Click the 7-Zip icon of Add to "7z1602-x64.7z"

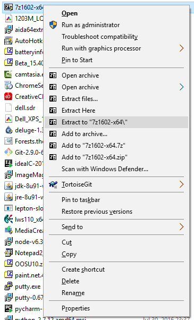[x=53, y=146]
